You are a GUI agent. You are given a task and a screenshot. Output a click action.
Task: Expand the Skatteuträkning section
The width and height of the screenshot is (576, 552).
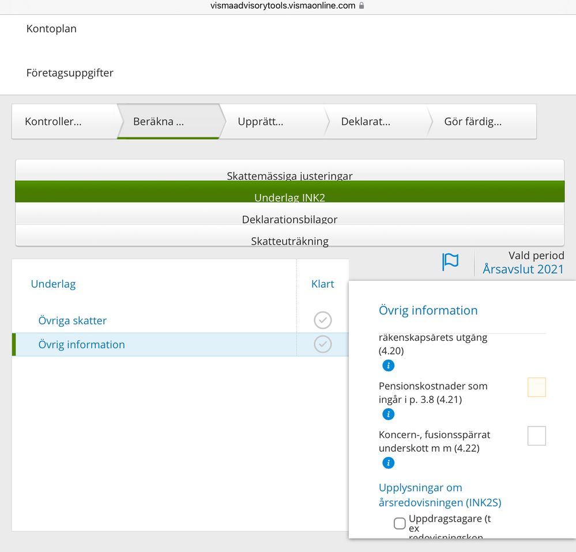pyautogui.click(x=289, y=240)
